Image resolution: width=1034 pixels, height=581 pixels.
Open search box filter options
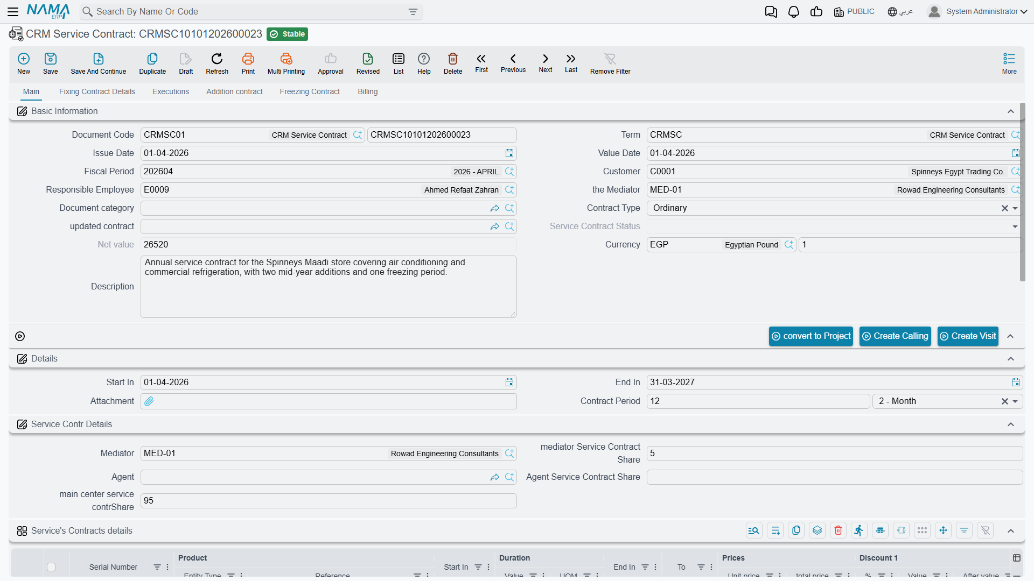point(413,12)
